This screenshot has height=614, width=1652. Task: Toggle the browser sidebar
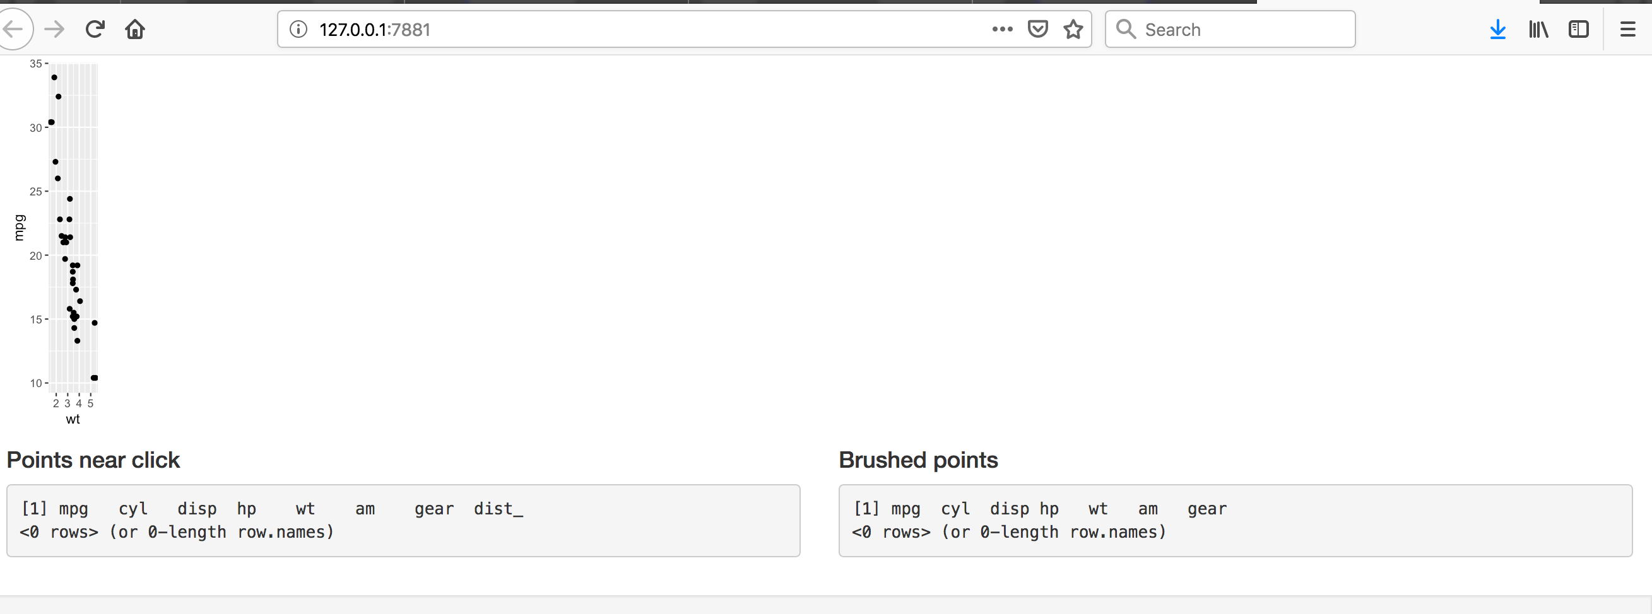[x=1578, y=29]
